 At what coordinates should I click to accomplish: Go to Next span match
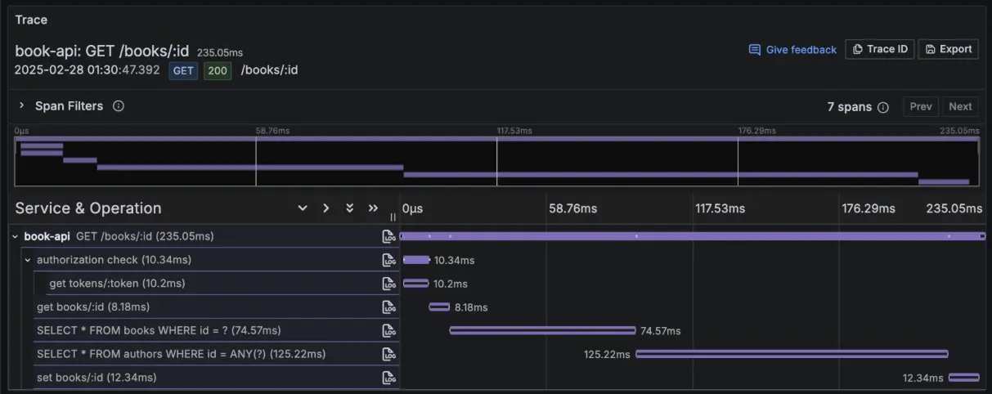[x=960, y=106]
